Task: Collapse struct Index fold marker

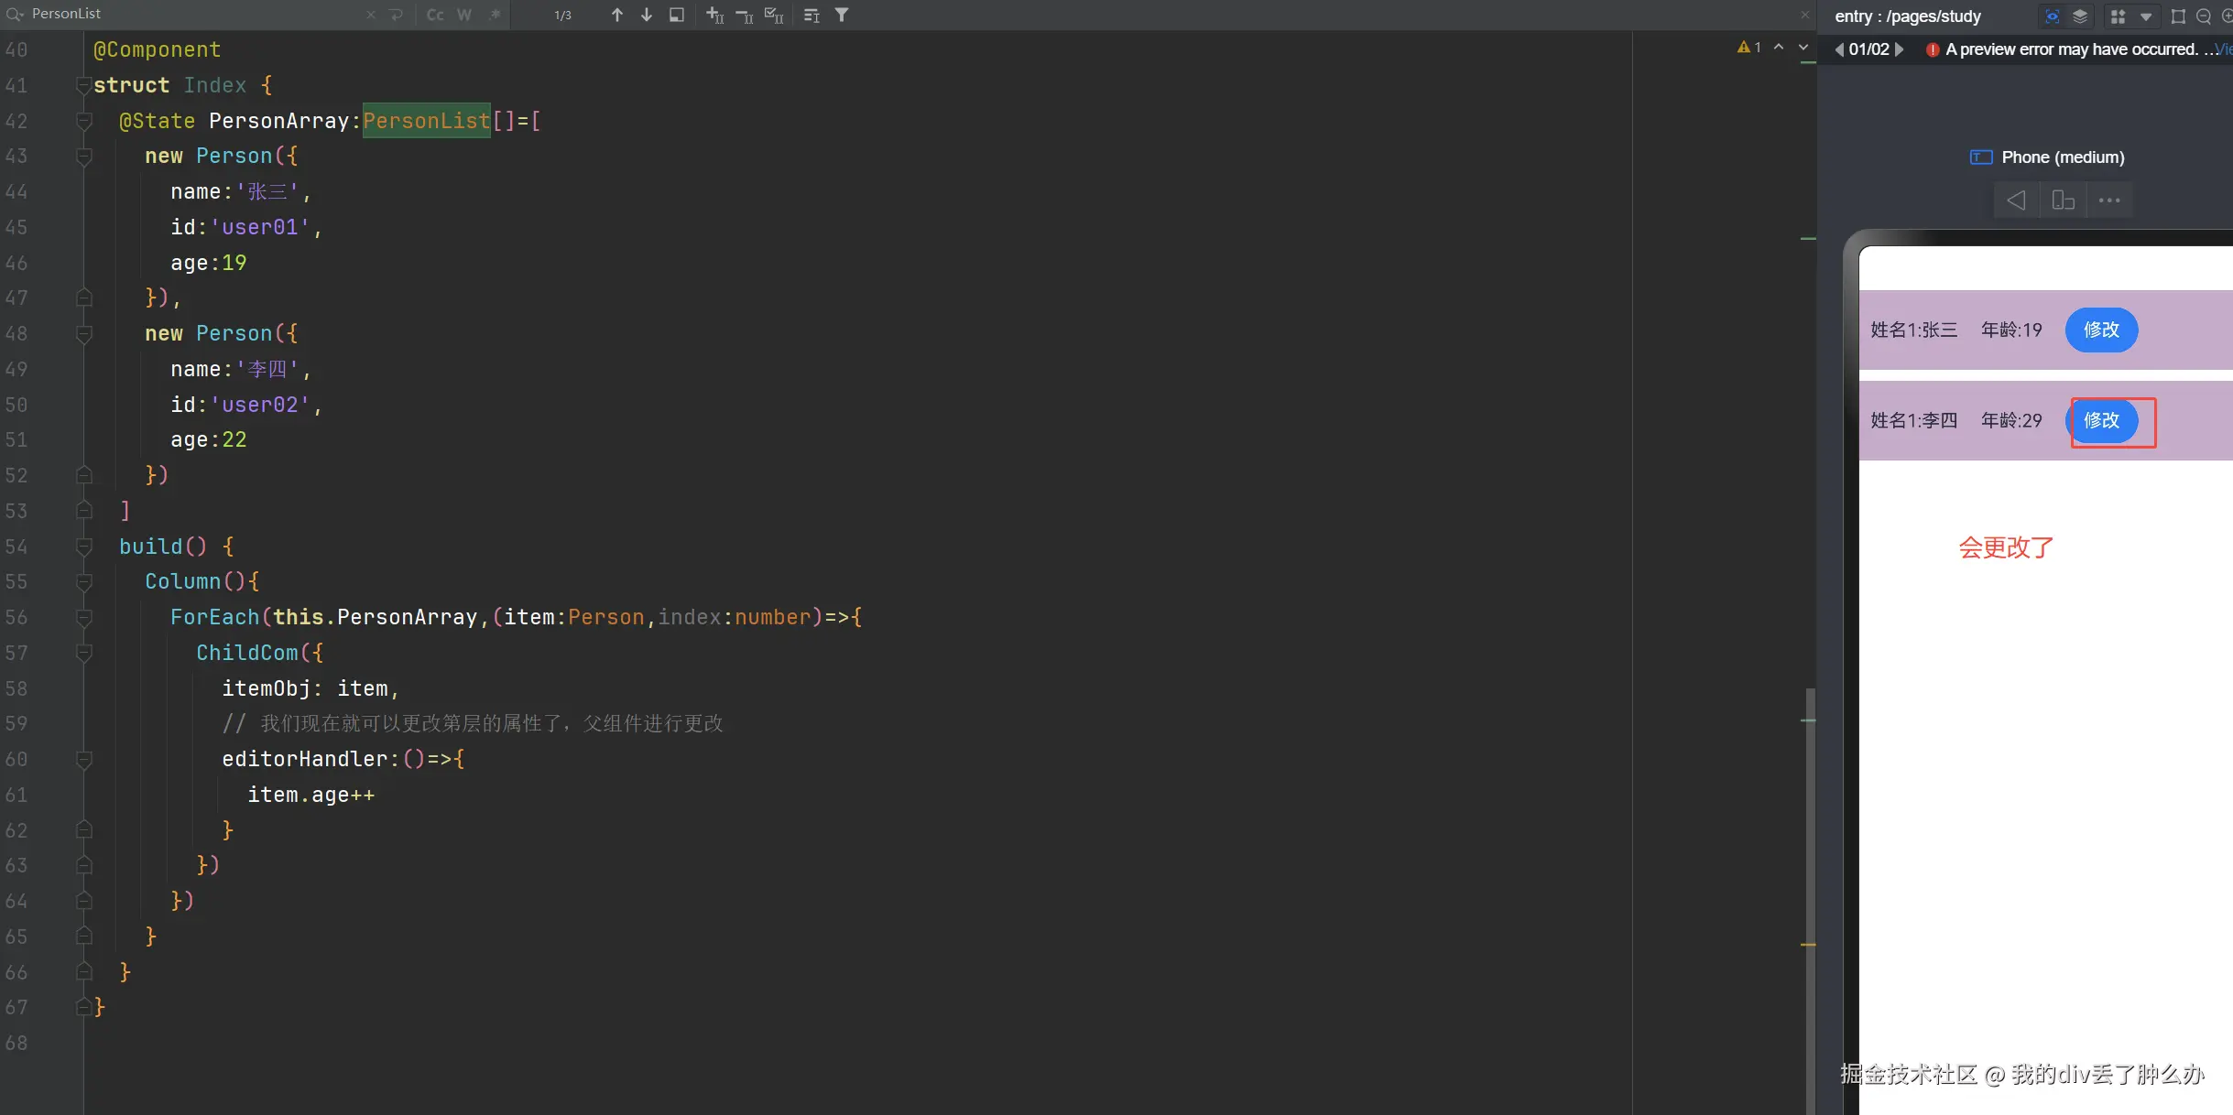Action: [x=83, y=85]
